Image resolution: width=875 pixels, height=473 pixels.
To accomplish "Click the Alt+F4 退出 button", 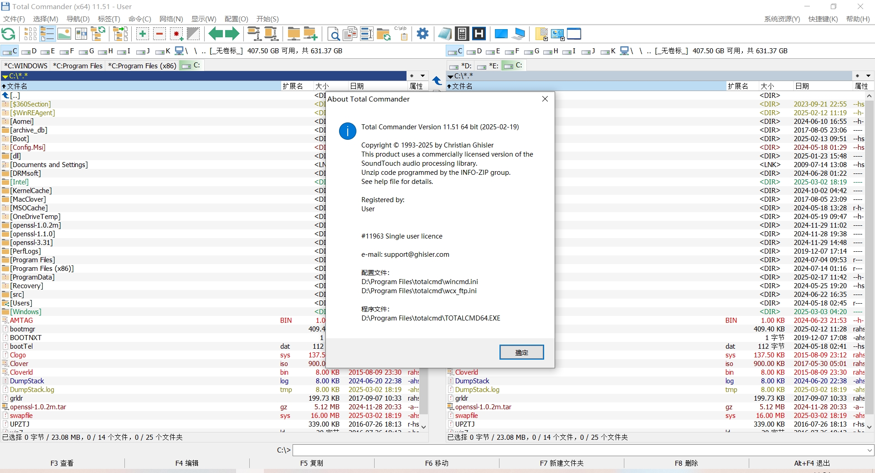I will [x=812, y=463].
